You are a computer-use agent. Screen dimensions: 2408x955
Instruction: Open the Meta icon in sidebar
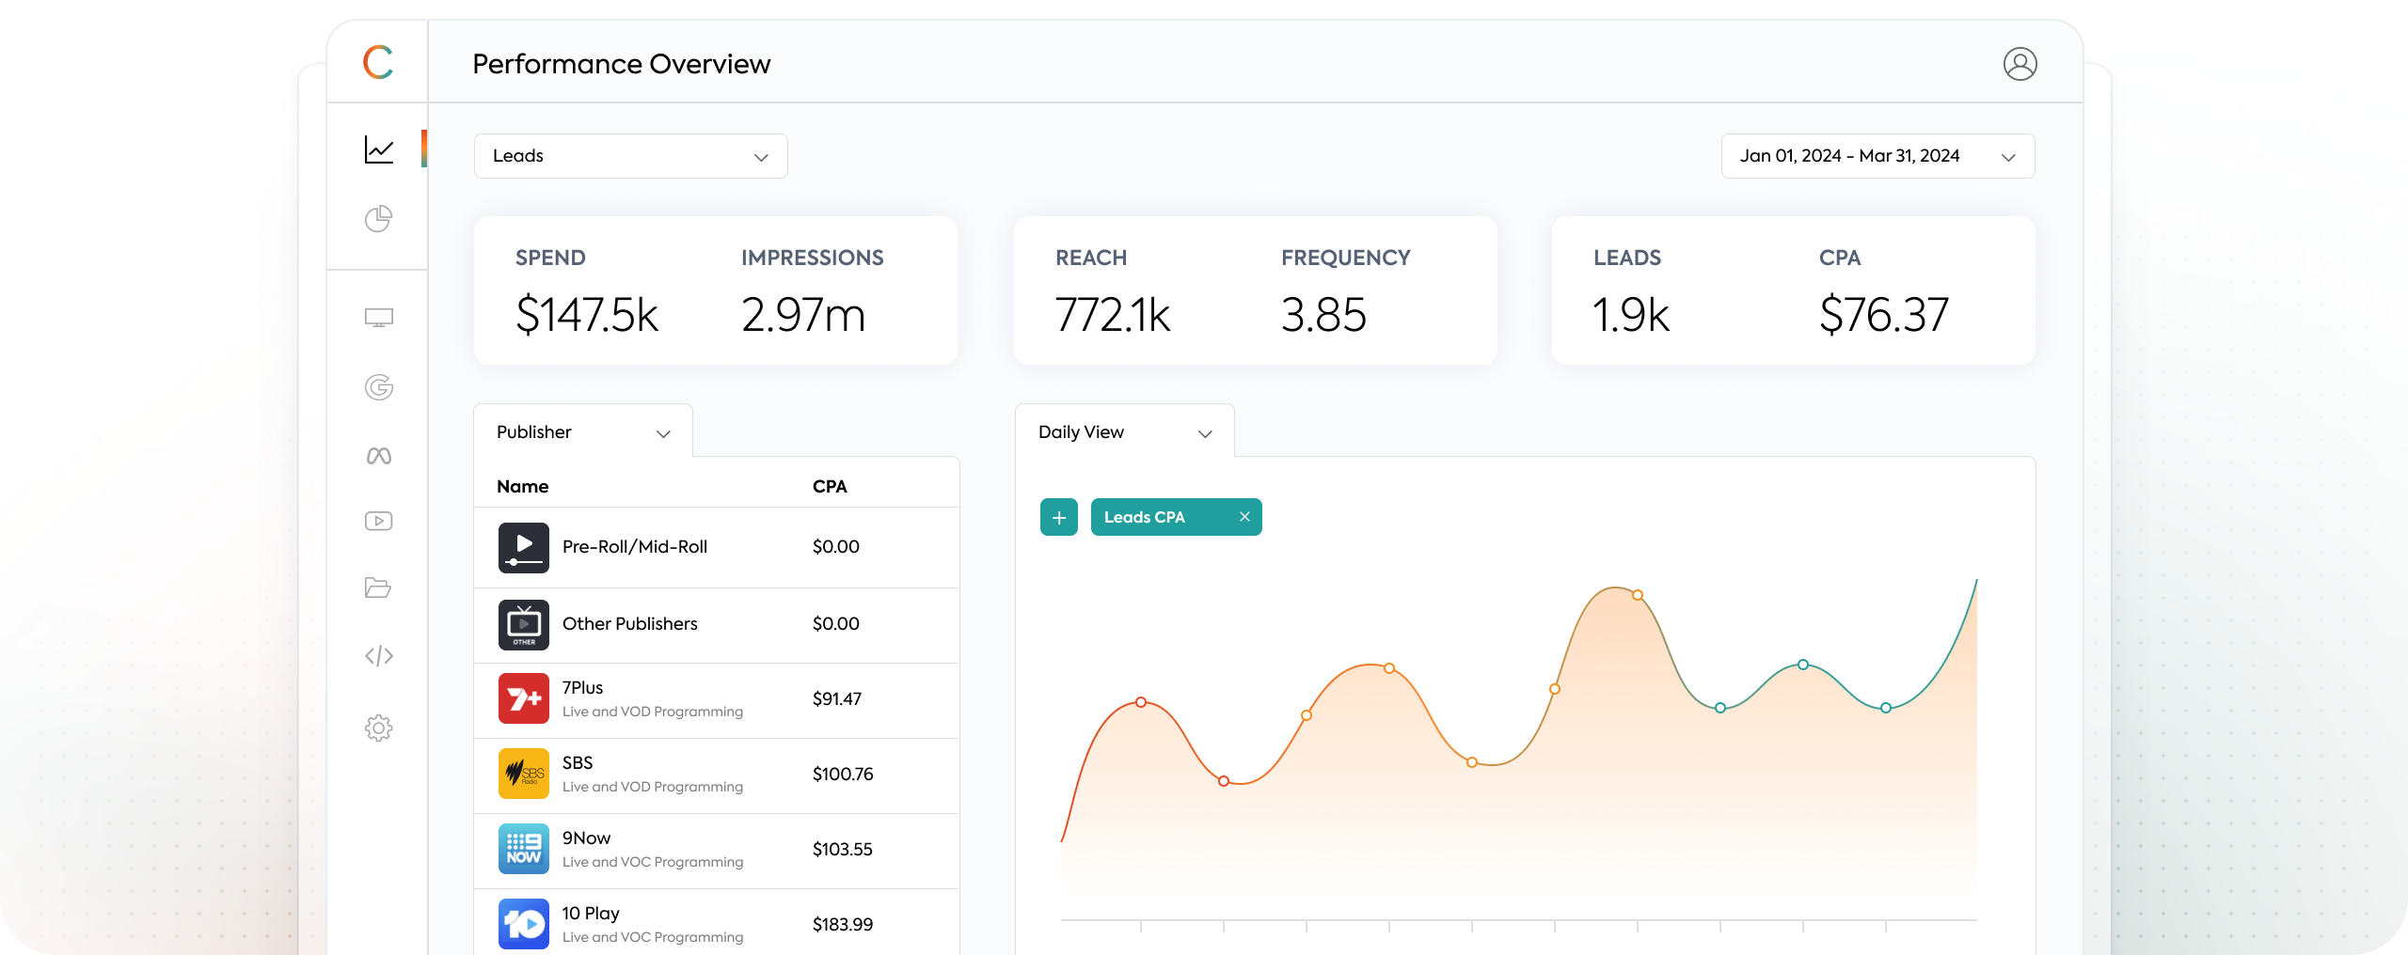378,457
